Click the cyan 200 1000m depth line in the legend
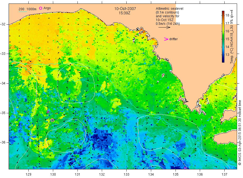Viewport: 243px width, 178px height. click(x=23, y=12)
